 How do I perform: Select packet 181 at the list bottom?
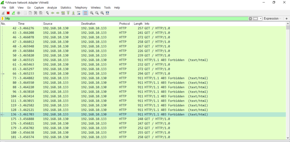coord(143,137)
